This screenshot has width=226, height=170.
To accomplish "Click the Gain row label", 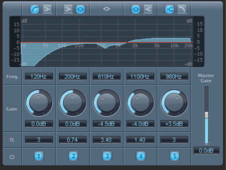I will coord(12,109).
